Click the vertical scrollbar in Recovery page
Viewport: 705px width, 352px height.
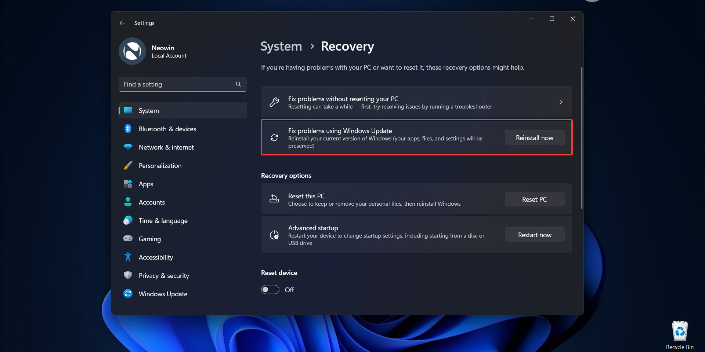pyautogui.click(x=582, y=139)
